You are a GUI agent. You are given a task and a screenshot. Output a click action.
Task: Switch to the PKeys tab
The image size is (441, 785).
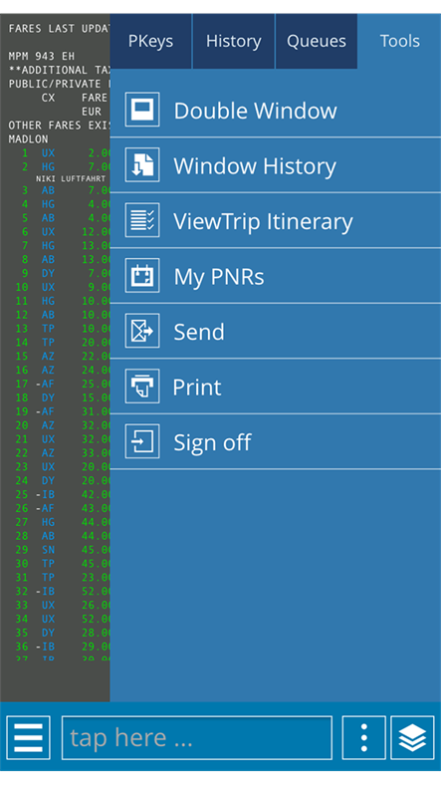pos(150,41)
